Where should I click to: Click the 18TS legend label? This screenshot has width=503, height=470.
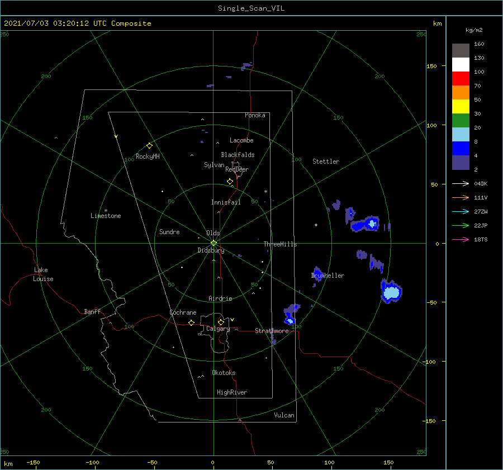click(481, 240)
